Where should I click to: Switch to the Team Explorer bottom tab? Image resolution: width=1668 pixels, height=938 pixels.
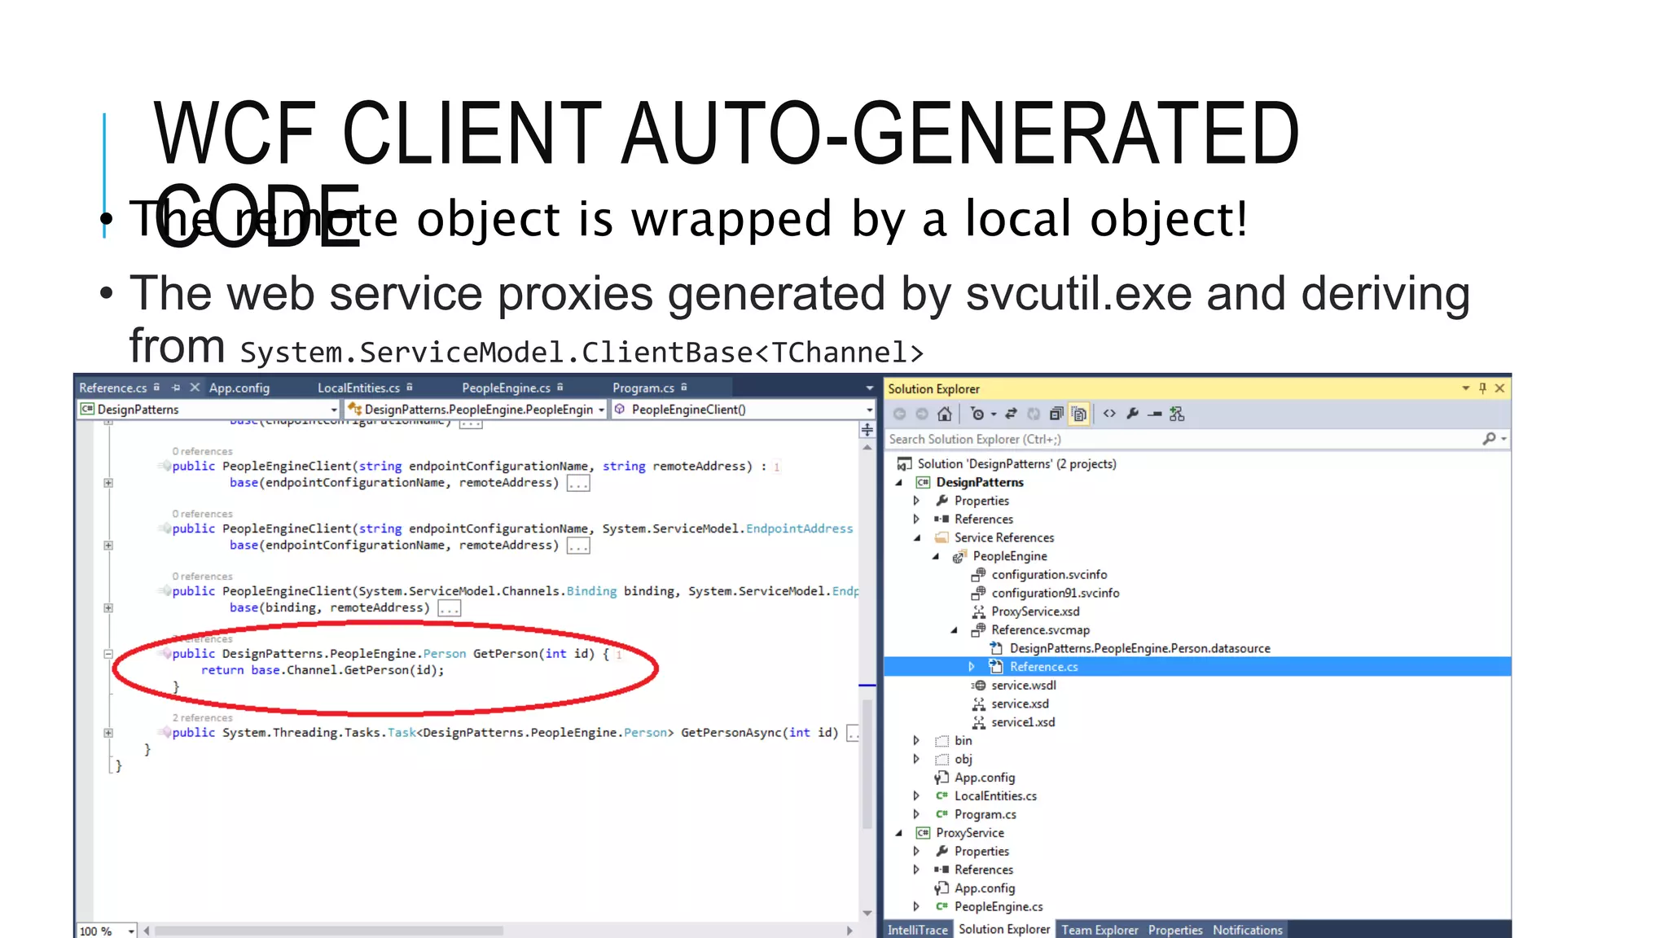[1100, 930]
